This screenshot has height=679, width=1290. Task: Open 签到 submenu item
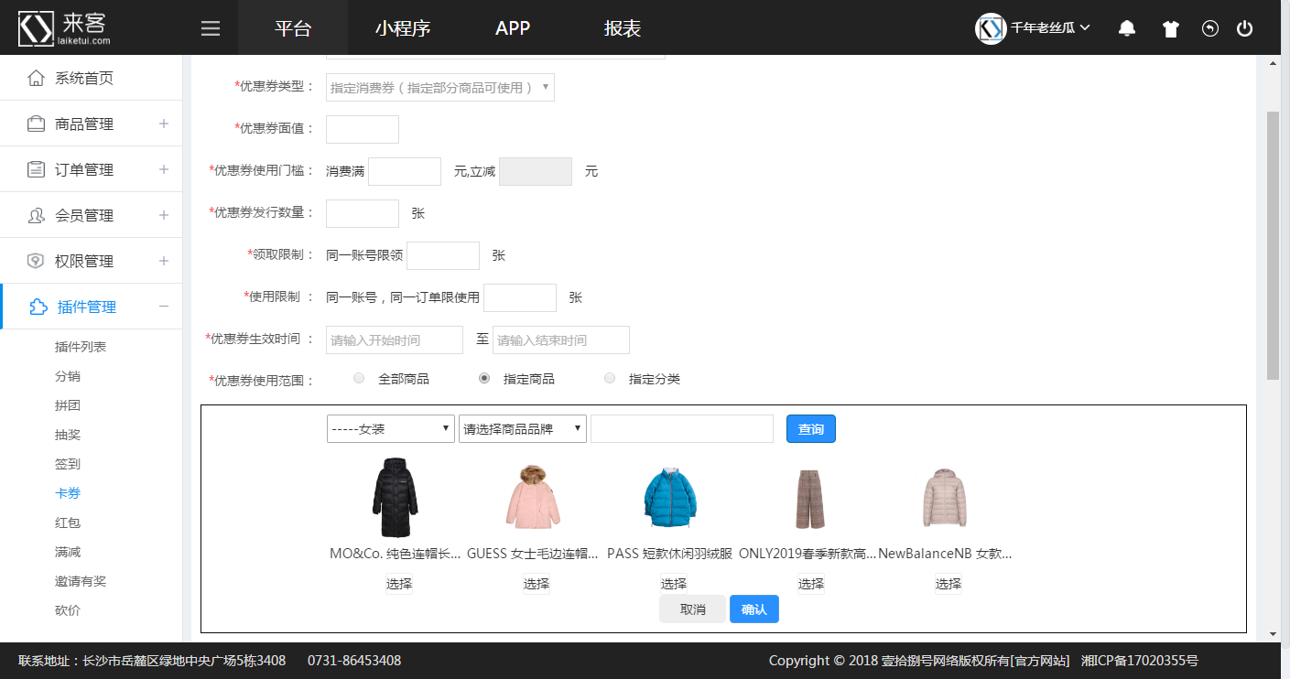click(x=68, y=464)
